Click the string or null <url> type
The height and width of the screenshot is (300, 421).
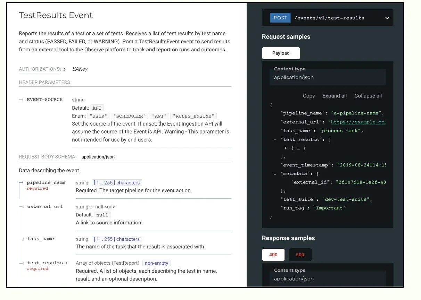click(x=96, y=207)
